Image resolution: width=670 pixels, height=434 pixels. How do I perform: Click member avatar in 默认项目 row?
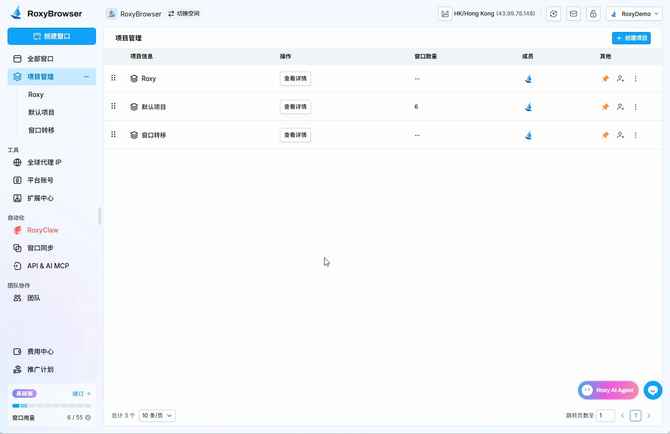[x=528, y=107]
